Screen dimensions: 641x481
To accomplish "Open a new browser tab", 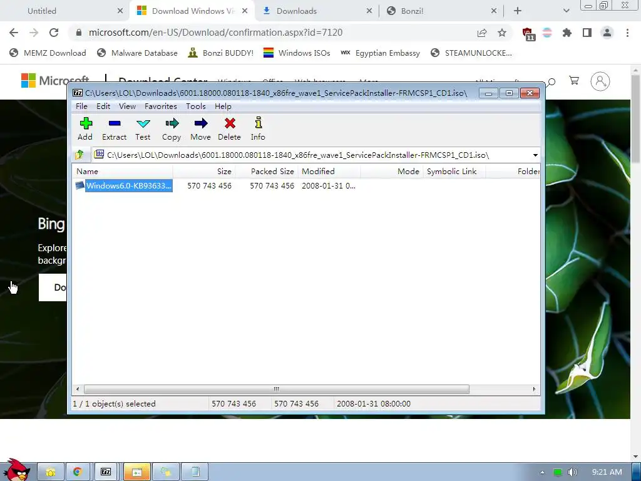I will pos(518,11).
